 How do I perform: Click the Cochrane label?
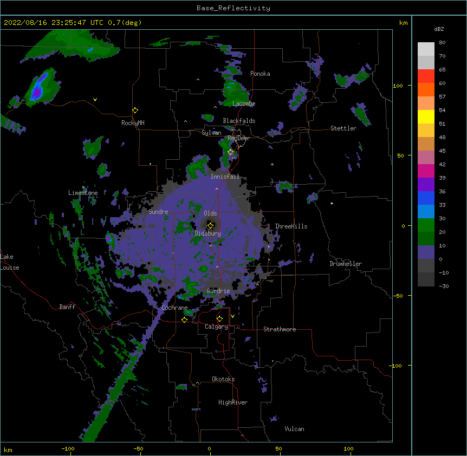pos(174,308)
